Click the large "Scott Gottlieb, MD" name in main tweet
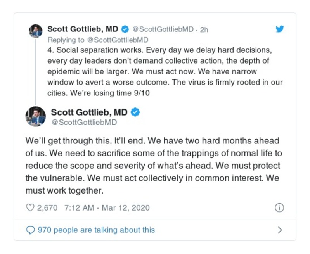310x254 pixels. click(89, 112)
